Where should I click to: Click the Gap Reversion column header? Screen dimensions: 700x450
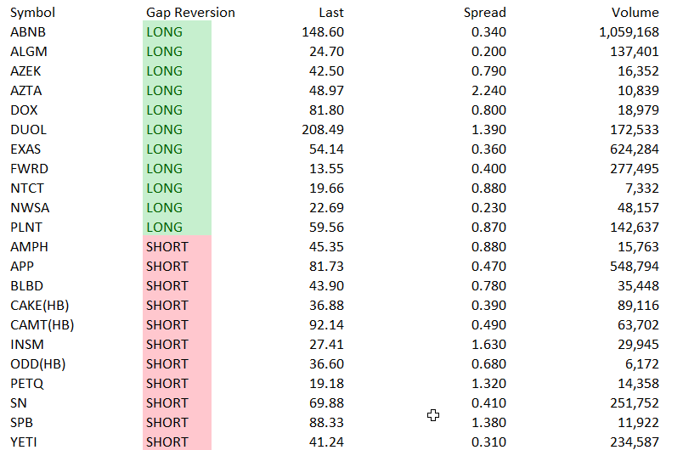coord(190,13)
